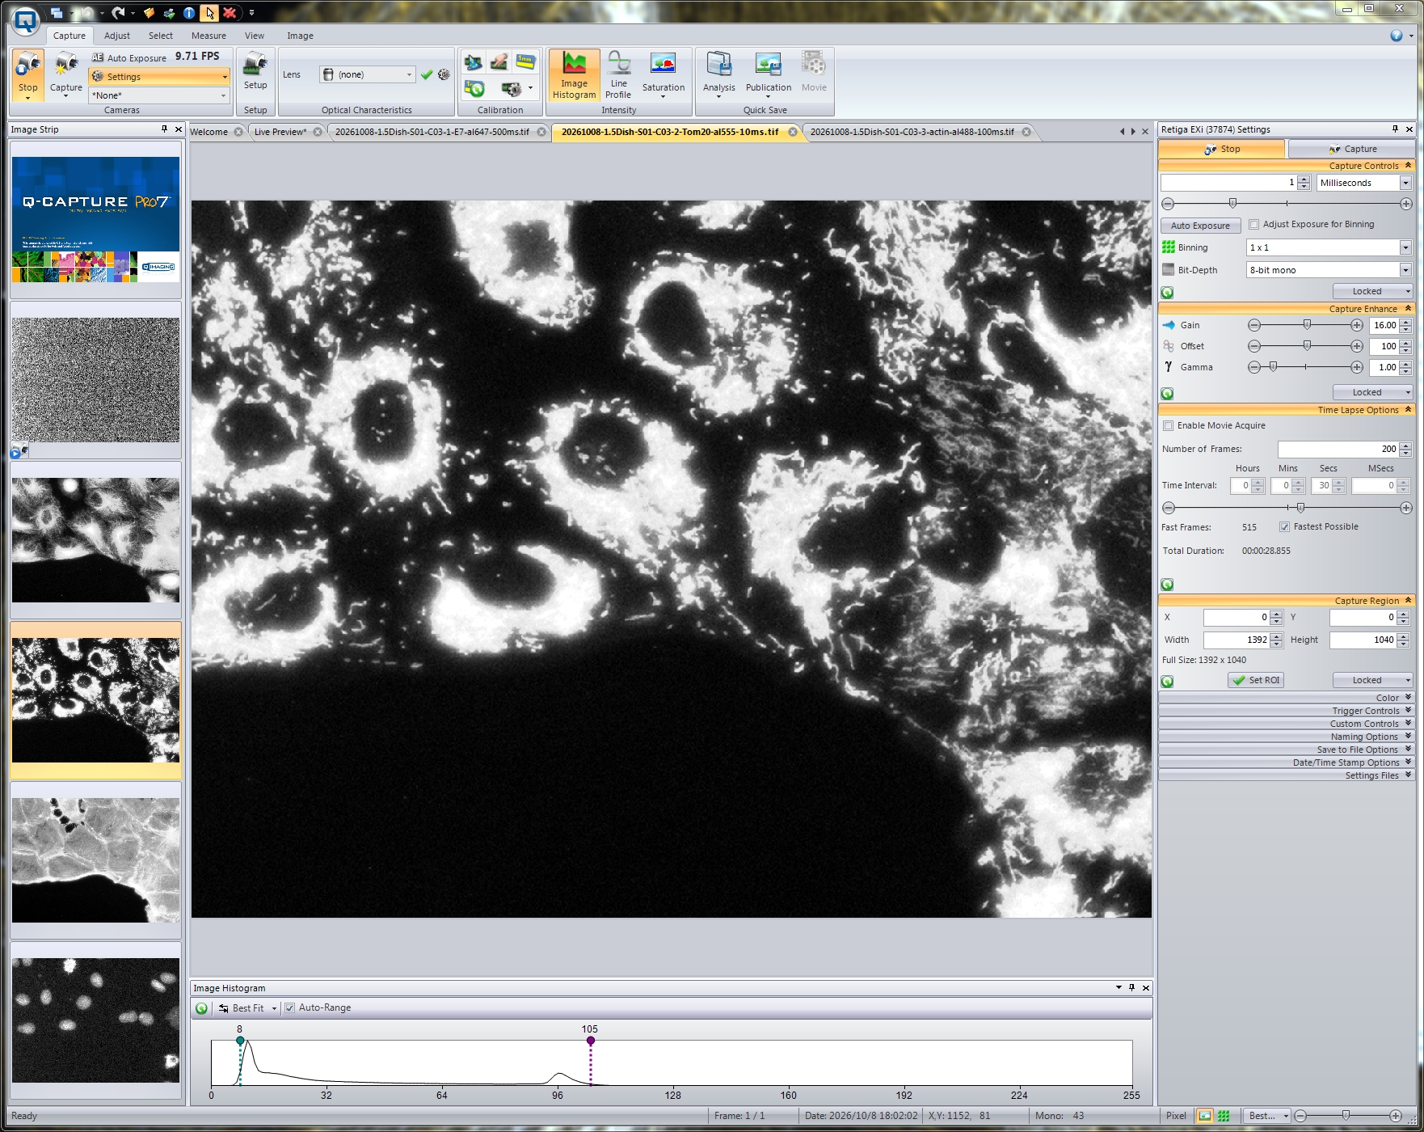Expand the Save to File Options section
Image resolution: width=1424 pixels, height=1132 pixels.
pyautogui.click(x=1287, y=750)
